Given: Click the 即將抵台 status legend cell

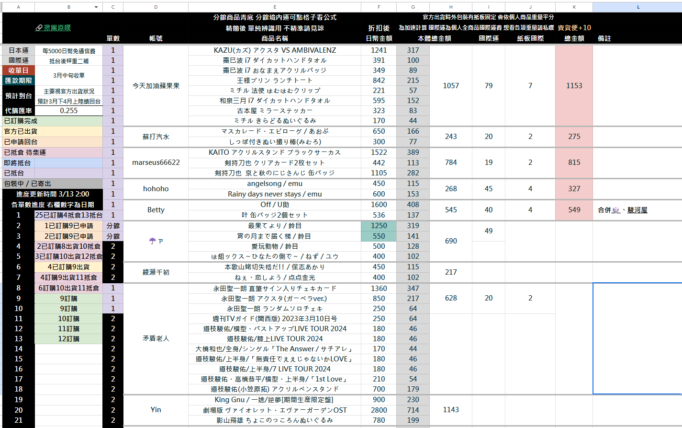Looking at the screenshot, I should [18, 163].
